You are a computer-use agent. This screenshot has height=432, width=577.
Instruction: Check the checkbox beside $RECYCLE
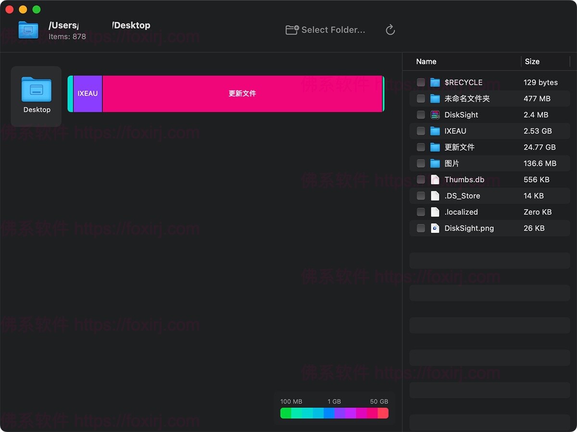(x=421, y=82)
